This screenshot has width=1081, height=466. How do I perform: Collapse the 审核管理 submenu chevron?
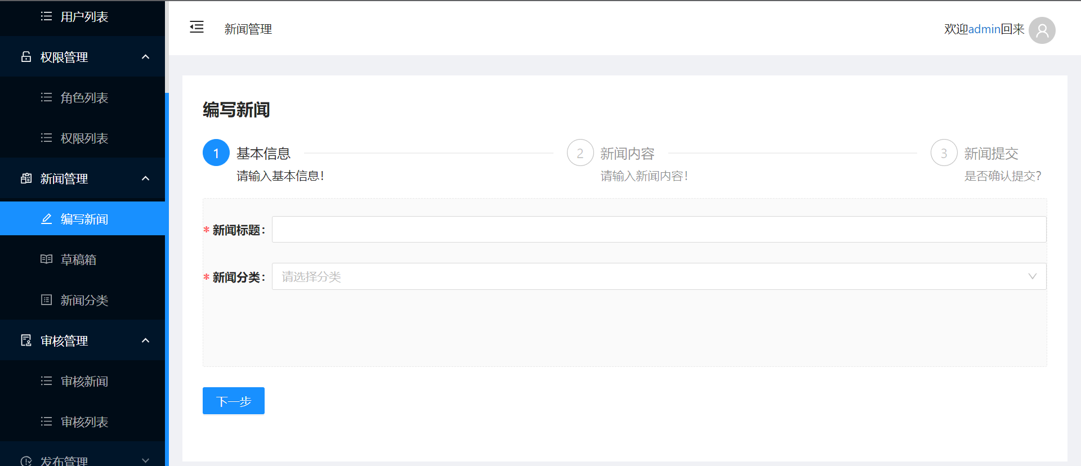(x=146, y=340)
